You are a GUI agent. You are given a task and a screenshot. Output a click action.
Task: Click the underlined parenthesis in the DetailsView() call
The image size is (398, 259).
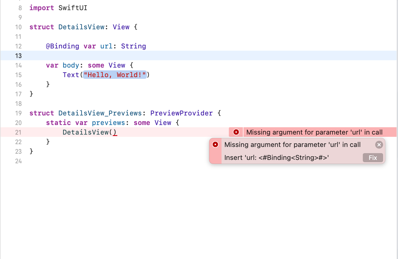[x=115, y=132]
